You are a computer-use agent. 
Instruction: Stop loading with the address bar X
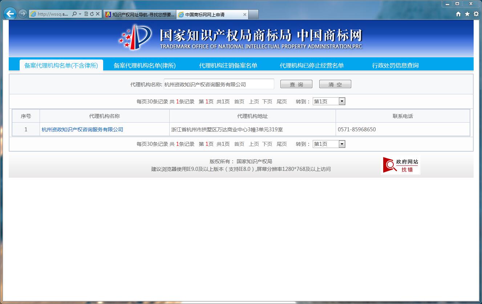pos(98,14)
